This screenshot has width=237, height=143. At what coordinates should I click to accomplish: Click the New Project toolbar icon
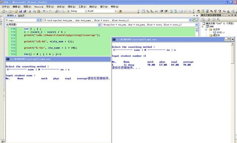click(3, 11)
